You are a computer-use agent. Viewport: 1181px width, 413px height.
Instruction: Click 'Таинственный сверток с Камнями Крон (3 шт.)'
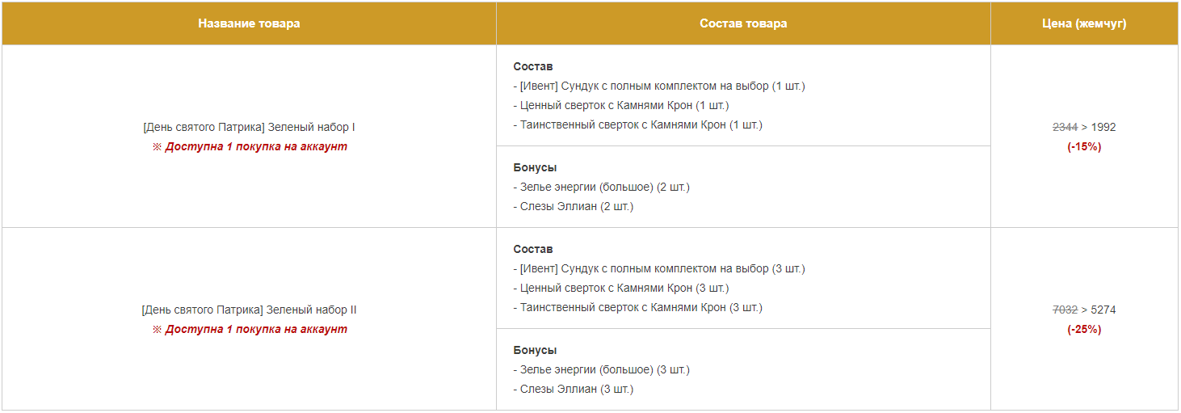[638, 307]
